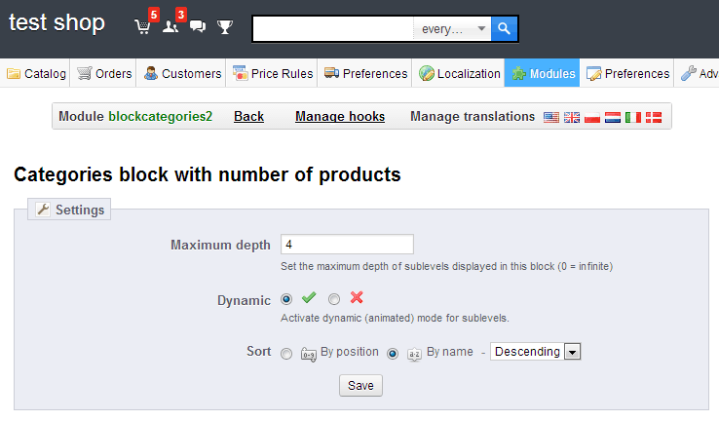Click the 0-9 sort by position icon
Screen dimensions: 719x421
309,355
